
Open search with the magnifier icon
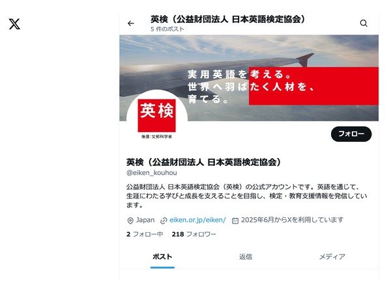point(364,23)
